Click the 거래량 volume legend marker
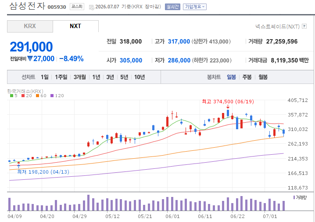The width and height of the screenshot is (315, 222). click(294, 197)
